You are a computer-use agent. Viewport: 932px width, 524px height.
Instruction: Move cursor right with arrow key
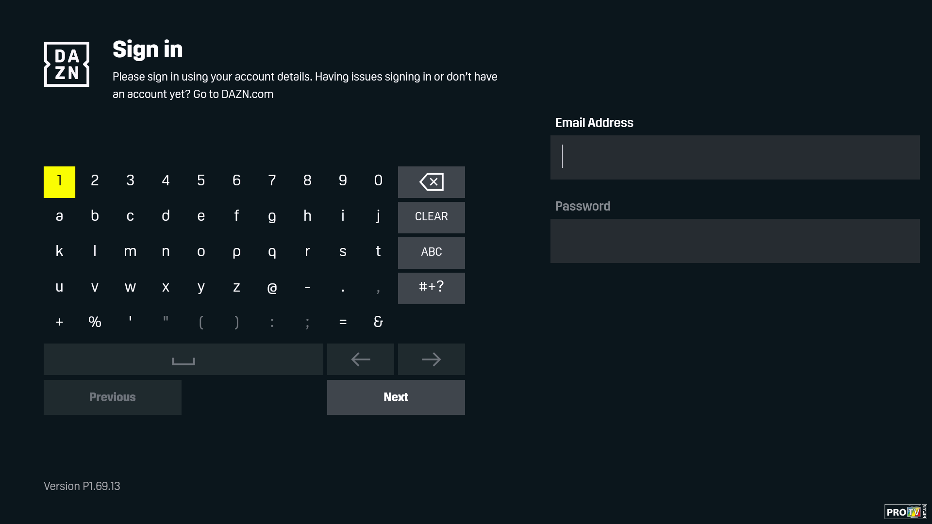pyautogui.click(x=431, y=359)
